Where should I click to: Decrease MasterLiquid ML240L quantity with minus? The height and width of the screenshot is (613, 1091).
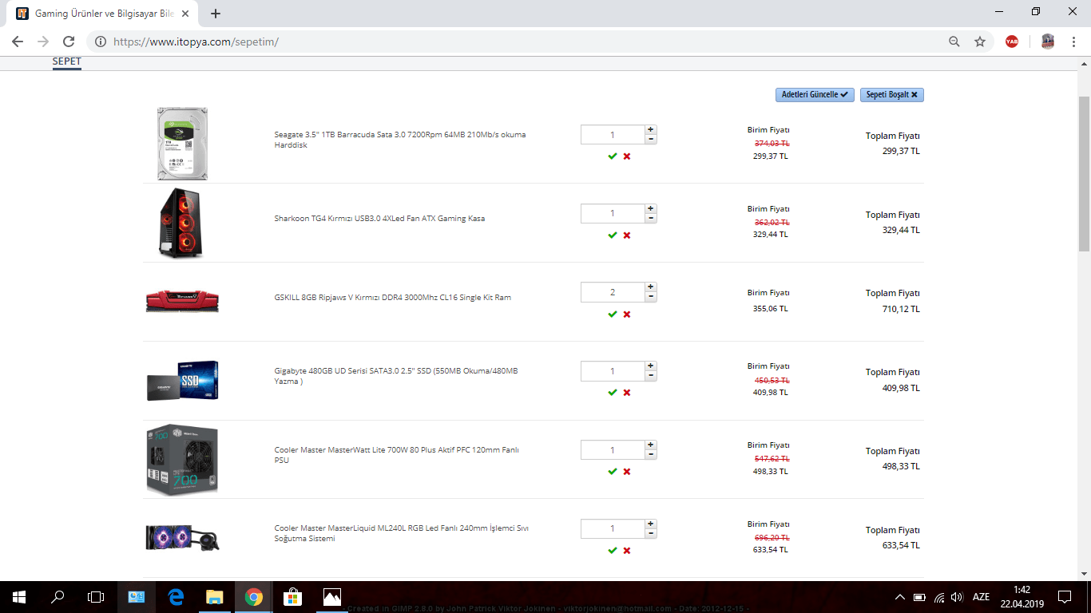(x=651, y=533)
